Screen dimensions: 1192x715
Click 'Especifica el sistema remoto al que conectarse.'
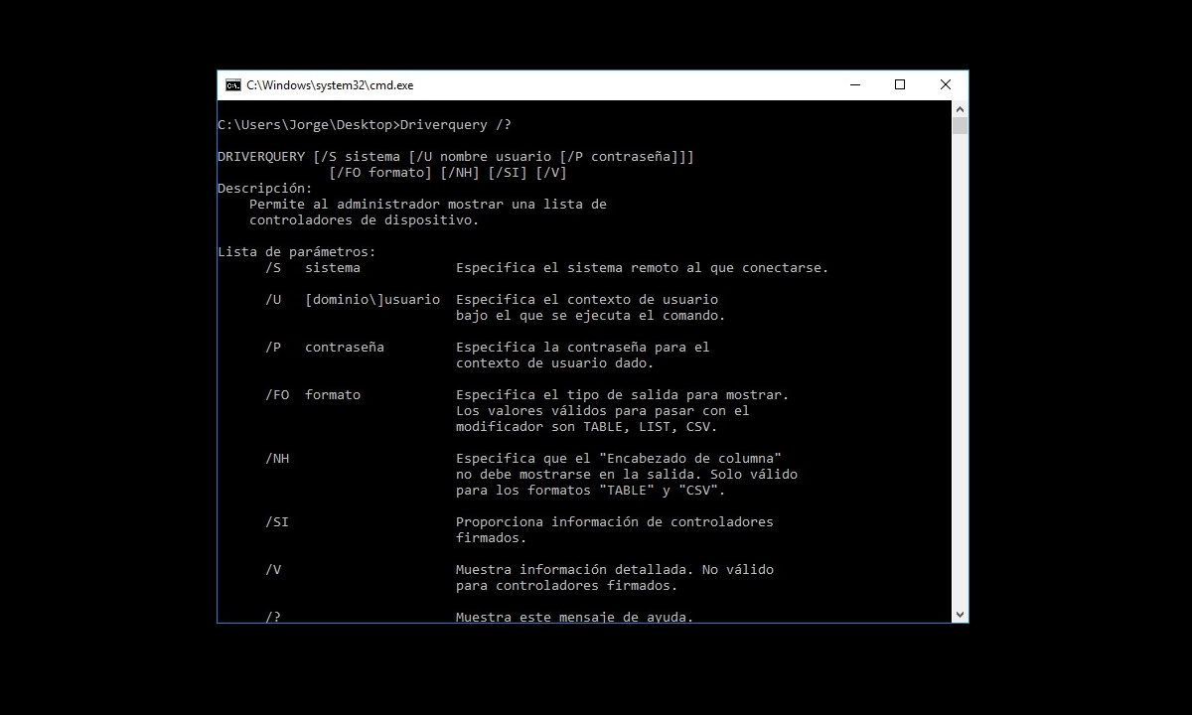[643, 268]
